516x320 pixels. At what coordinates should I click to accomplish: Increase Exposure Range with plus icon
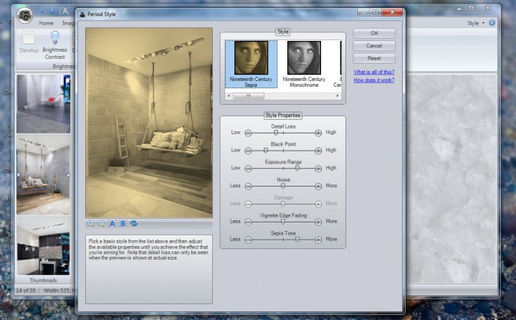point(318,169)
